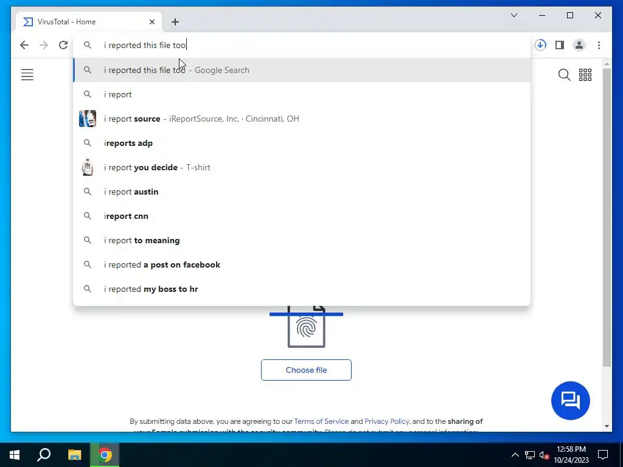Click the Choose file button
This screenshot has width=623, height=467.
pyautogui.click(x=307, y=370)
